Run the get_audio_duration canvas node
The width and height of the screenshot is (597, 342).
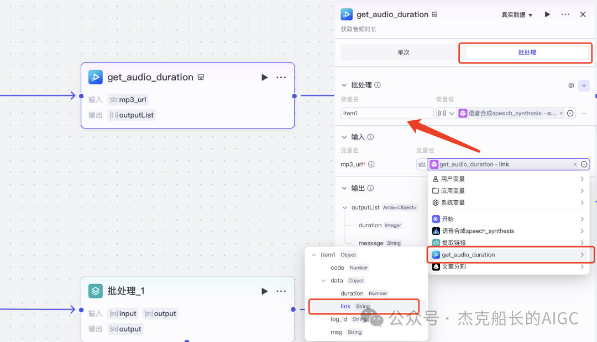click(265, 78)
